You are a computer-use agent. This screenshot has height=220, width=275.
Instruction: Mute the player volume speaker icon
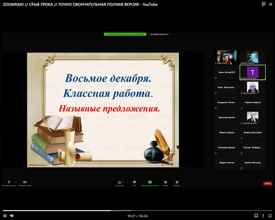(12, 216)
